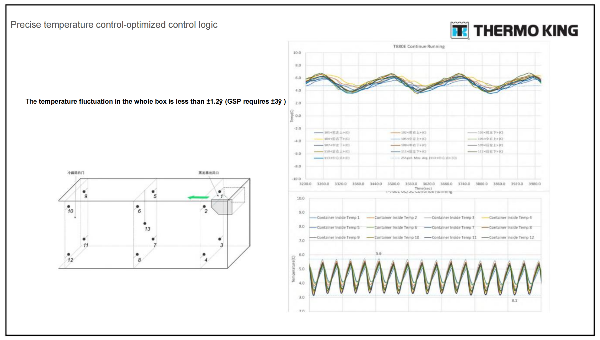Click sensor dot number 6
Image resolution: width=600 pixels, height=340 pixels.
[137, 206]
